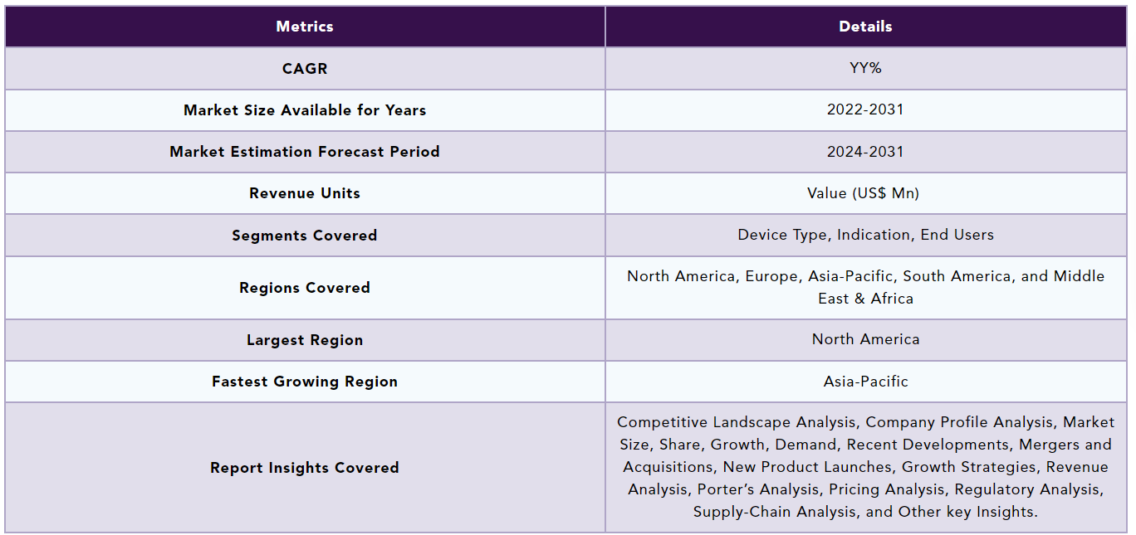The image size is (1136, 535).
Task: Click the Value (US$ Mn) cell
Action: [x=865, y=193]
